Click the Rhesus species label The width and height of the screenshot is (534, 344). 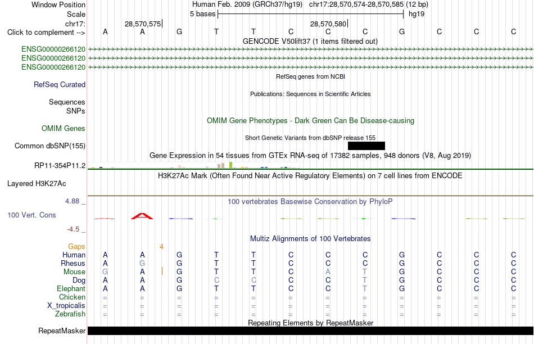tap(73, 263)
